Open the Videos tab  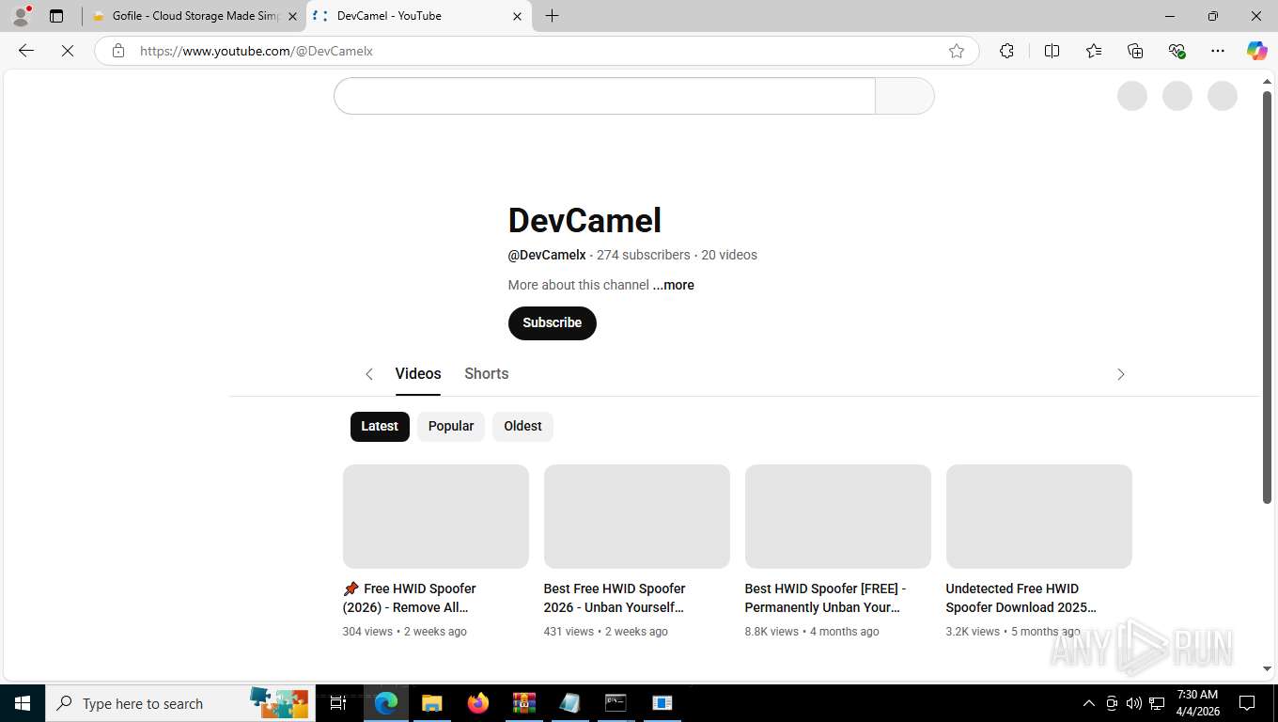click(x=418, y=373)
